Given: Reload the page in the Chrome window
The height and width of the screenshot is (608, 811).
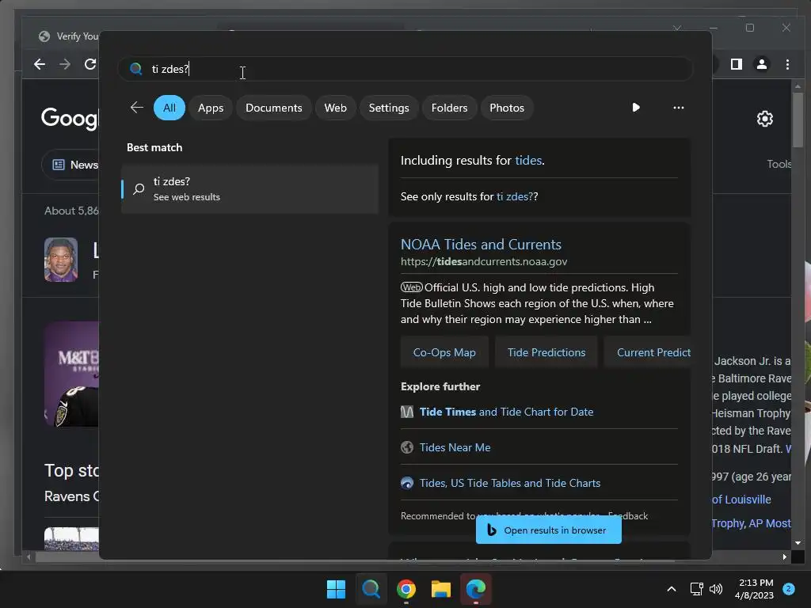Looking at the screenshot, I should 90,64.
